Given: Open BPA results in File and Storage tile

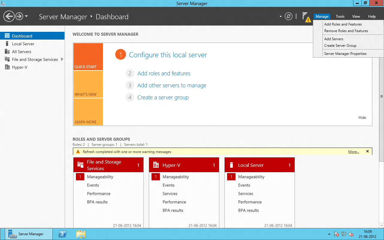Looking at the screenshot, I should pyautogui.click(x=97, y=202).
